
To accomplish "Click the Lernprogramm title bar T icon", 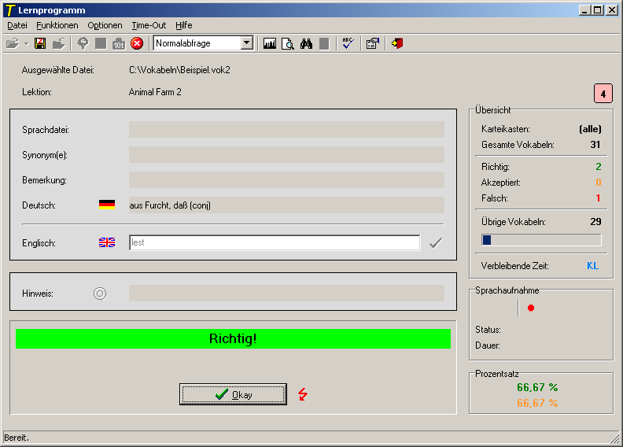I will click(10, 10).
